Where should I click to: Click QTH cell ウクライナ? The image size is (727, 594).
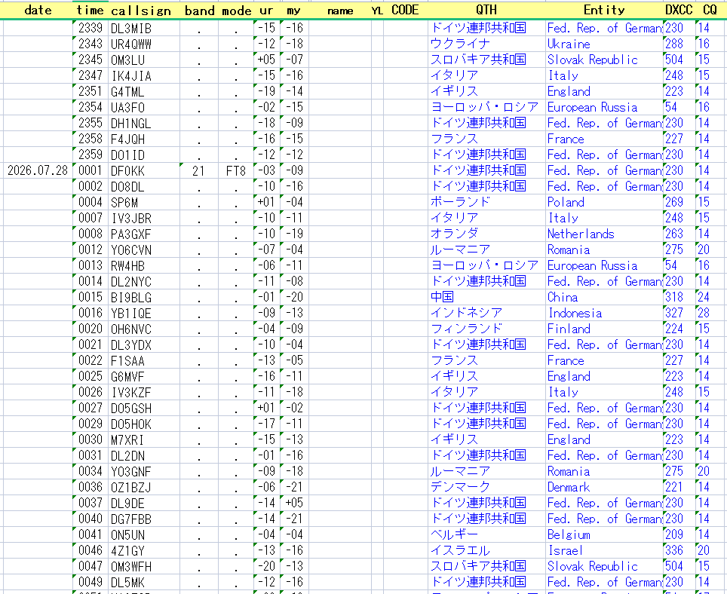coord(487,44)
